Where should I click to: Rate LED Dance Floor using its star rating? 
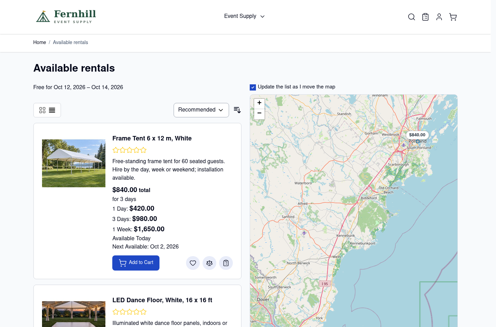tap(130, 312)
